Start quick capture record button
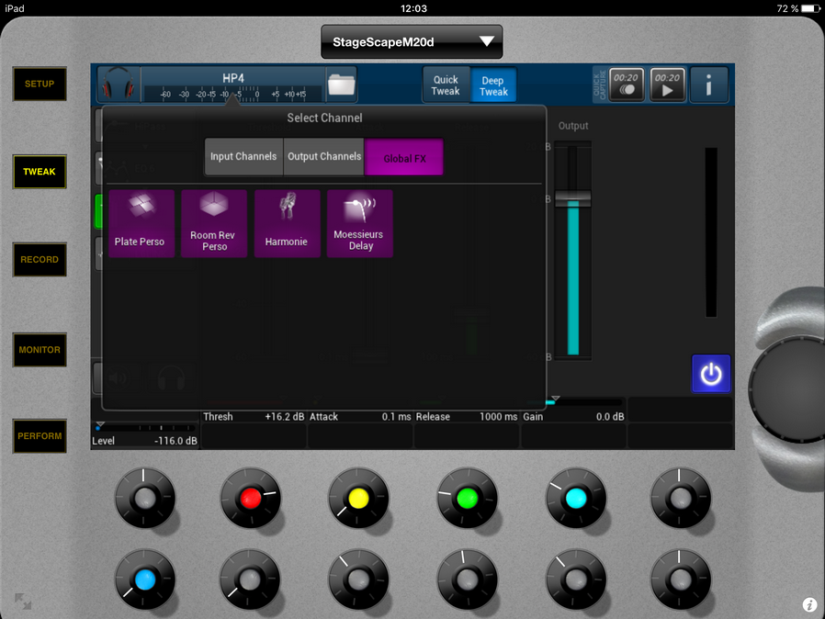 pos(626,84)
